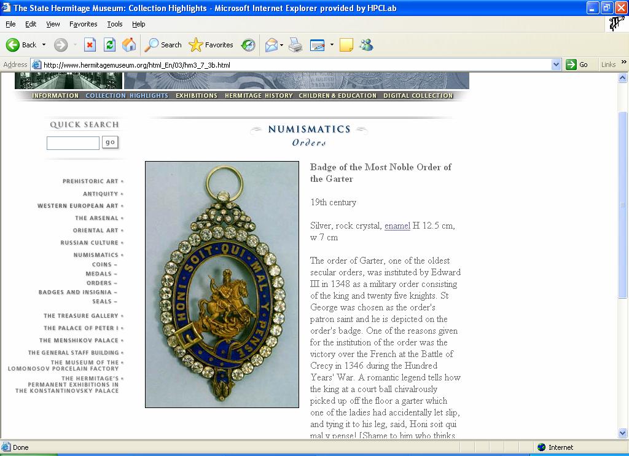This screenshot has height=456, width=629.
Task: Open the Edit menu
Action: pyautogui.click(x=31, y=24)
